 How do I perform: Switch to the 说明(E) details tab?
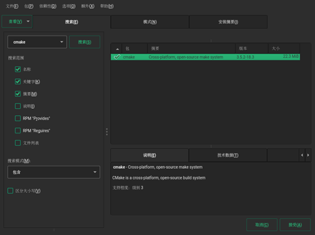click(149, 155)
